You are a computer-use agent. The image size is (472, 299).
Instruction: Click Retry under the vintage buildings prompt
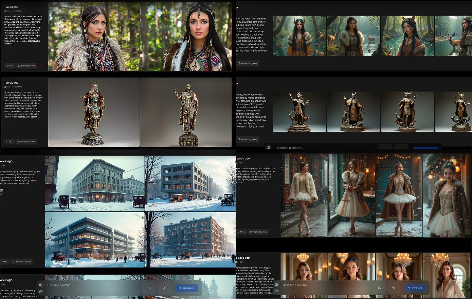click(4, 261)
